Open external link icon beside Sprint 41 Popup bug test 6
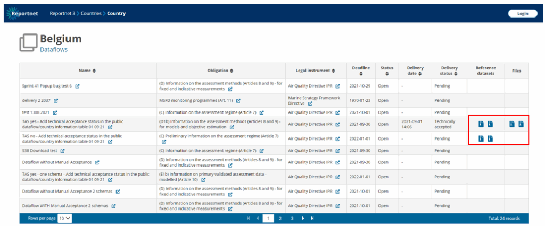545x226 pixels. click(77, 86)
